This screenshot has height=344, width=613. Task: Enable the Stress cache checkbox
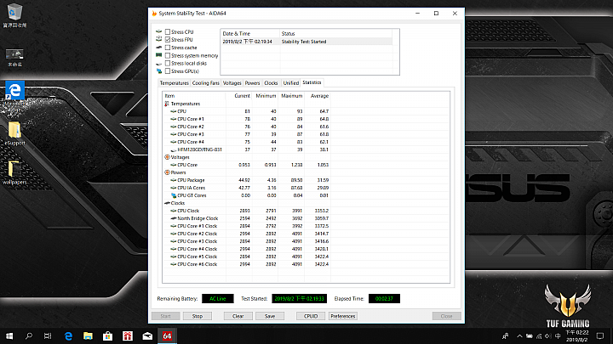(168, 48)
